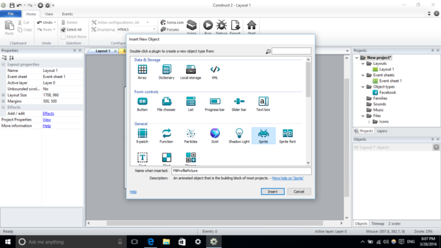Click the Export project icon
This screenshot has height=248, width=441.
pyautogui.click(x=235, y=25)
